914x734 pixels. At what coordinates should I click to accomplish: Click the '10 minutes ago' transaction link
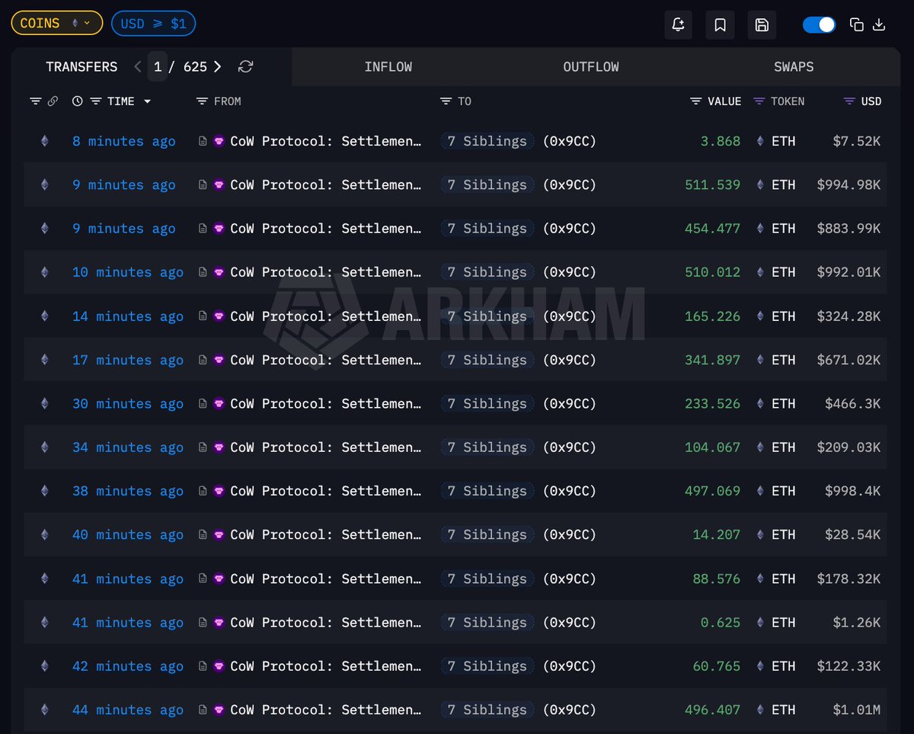128,272
